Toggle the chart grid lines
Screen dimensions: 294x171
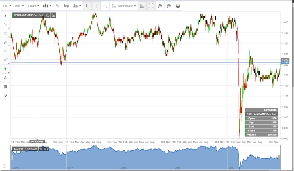(142, 6)
